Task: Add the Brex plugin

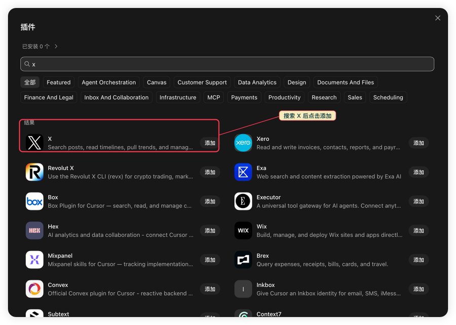Action: pyautogui.click(x=419, y=260)
